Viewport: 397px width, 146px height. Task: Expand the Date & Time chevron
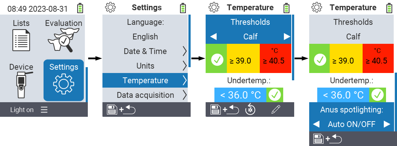(x=184, y=51)
